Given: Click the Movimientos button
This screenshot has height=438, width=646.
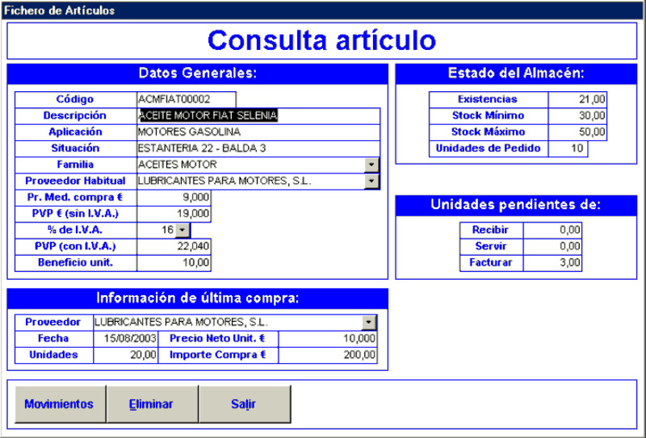Looking at the screenshot, I should click(x=59, y=404).
